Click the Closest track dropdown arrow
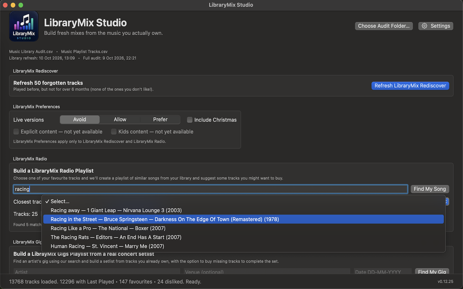Image resolution: width=463 pixels, height=289 pixels. click(447, 202)
